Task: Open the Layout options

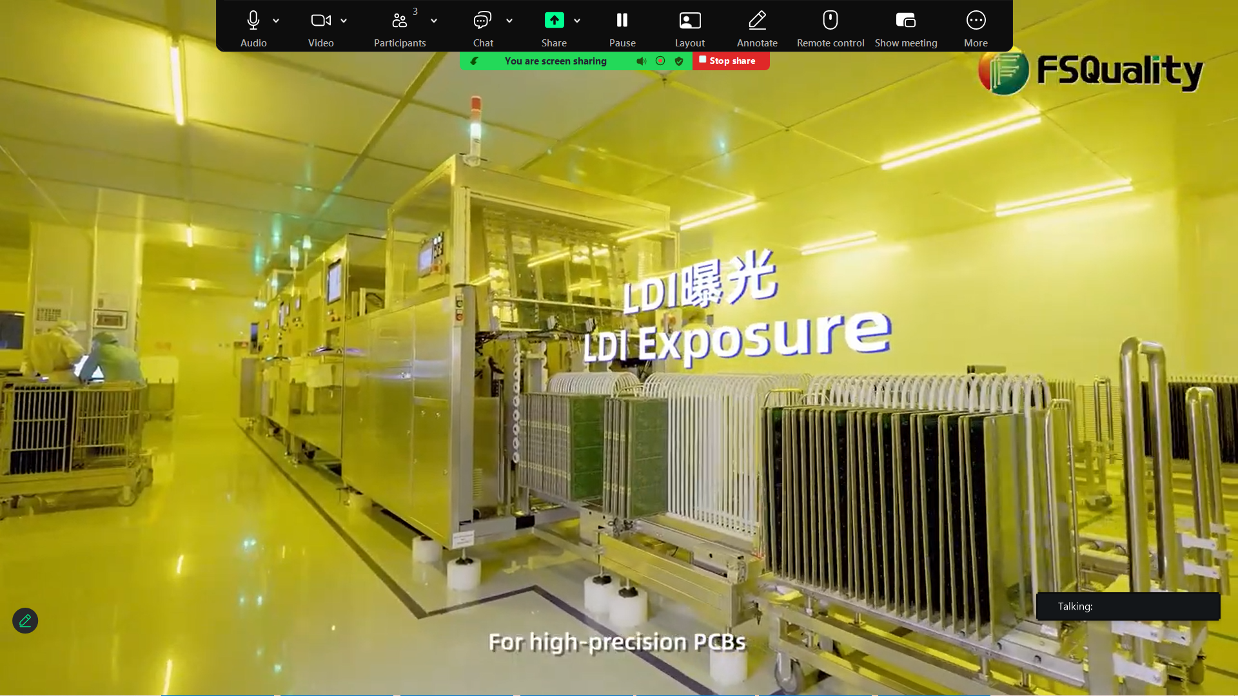Action: 689,21
